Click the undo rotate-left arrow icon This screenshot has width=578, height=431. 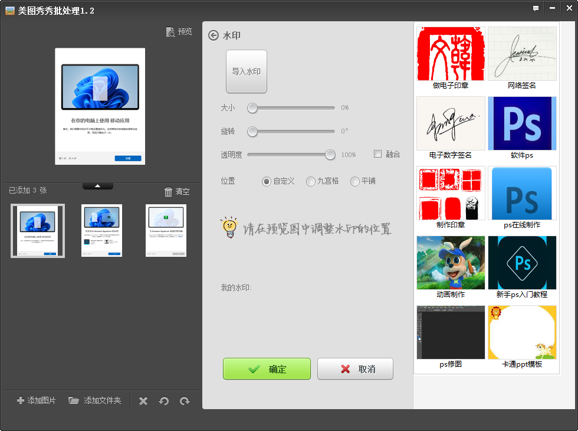pos(163,400)
